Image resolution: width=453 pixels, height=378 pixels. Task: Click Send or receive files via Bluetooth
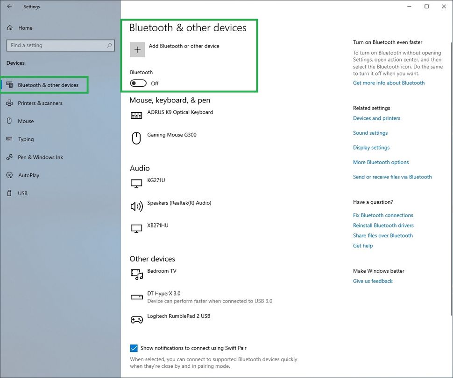(x=392, y=177)
